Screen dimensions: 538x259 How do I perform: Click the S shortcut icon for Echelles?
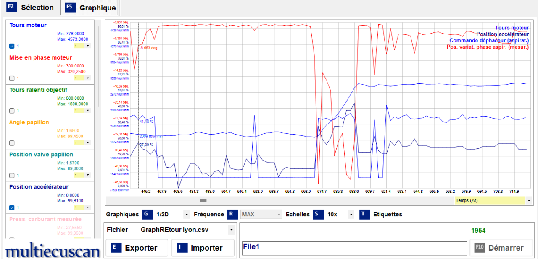point(318,214)
